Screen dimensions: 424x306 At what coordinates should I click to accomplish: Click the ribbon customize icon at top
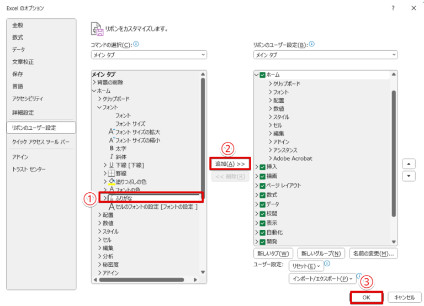point(97,29)
